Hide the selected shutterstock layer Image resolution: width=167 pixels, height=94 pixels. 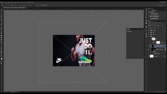(149, 46)
